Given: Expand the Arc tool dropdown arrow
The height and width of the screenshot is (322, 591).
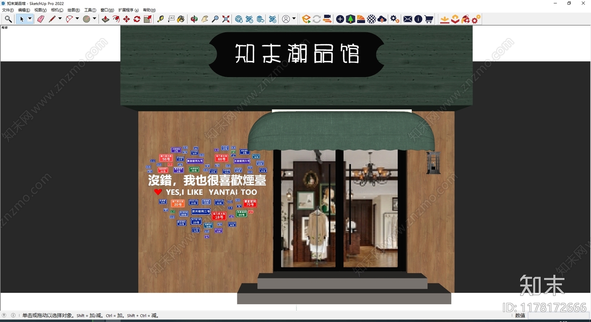Looking at the screenshot, I should (77, 19).
